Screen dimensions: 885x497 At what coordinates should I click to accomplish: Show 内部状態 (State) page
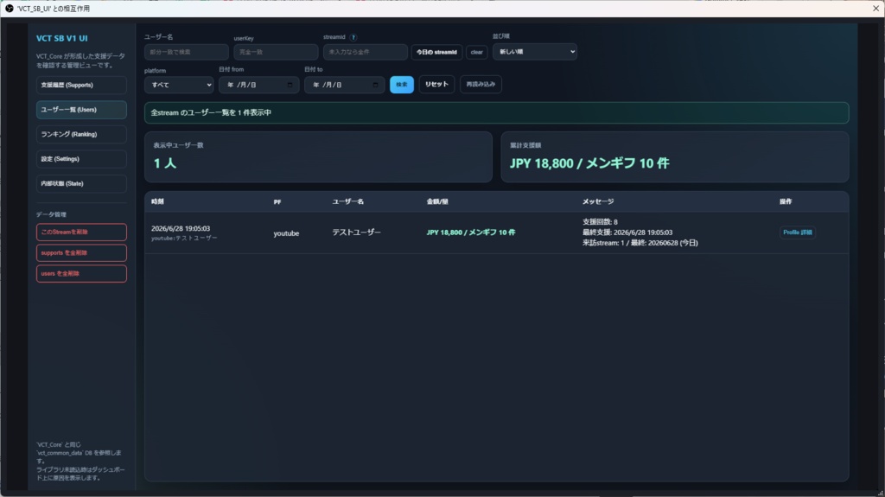(x=81, y=183)
